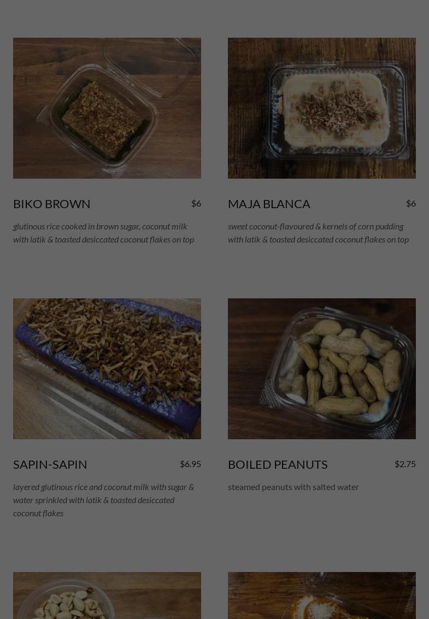Click the $6 price of Maja Blanca
The height and width of the screenshot is (619, 429).
click(411, 203)
